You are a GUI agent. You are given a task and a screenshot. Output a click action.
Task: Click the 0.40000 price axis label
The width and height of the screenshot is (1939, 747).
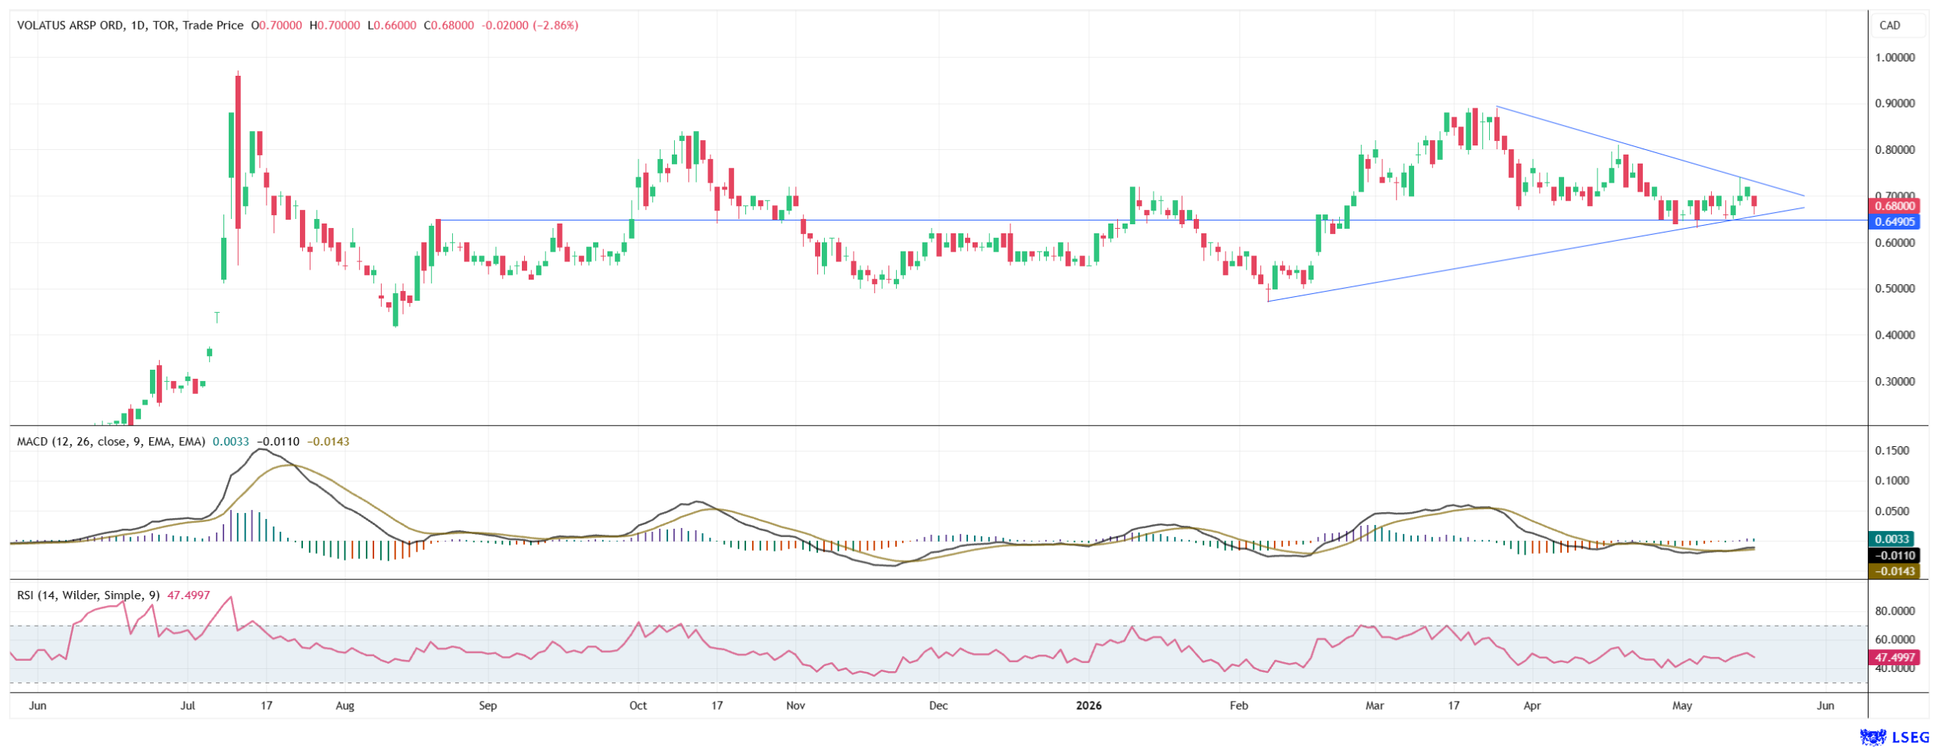click(x=1895, y=335)
